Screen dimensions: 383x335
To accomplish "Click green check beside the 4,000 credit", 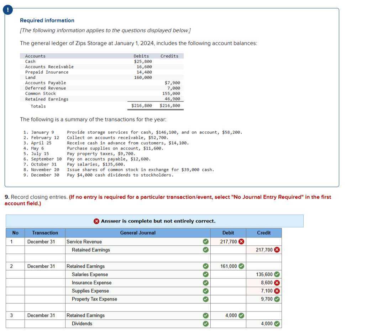I will click(x=277, y=324).
